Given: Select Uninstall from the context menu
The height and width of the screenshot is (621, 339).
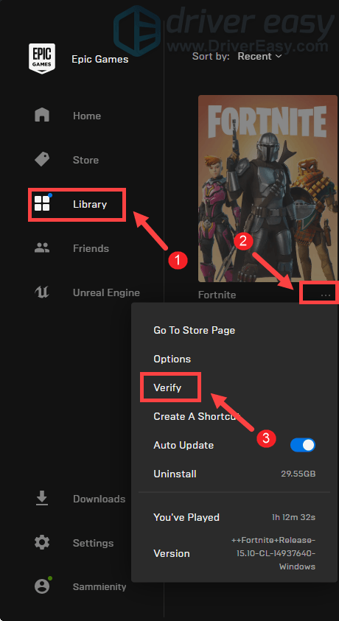Looking at the screenshot, I should [175, 474].
